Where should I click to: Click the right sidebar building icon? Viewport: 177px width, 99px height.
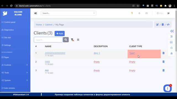click(171, 53)
